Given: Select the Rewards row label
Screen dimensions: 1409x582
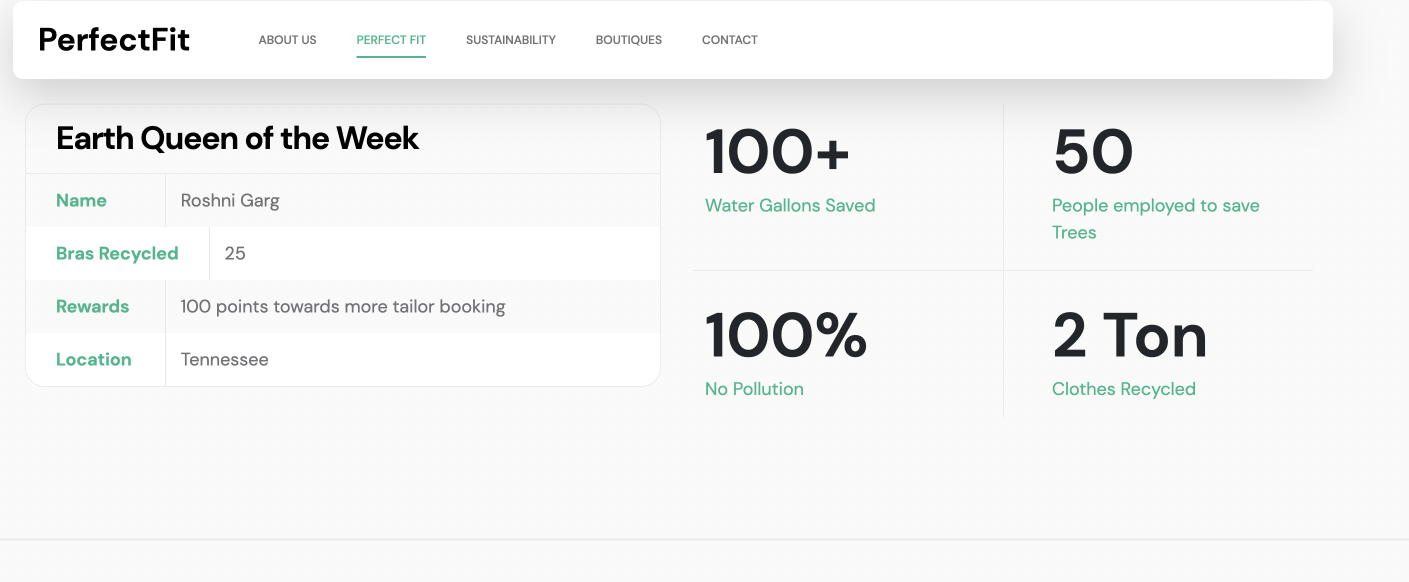Looking at the screenshot, I should (x=92, y=307).
